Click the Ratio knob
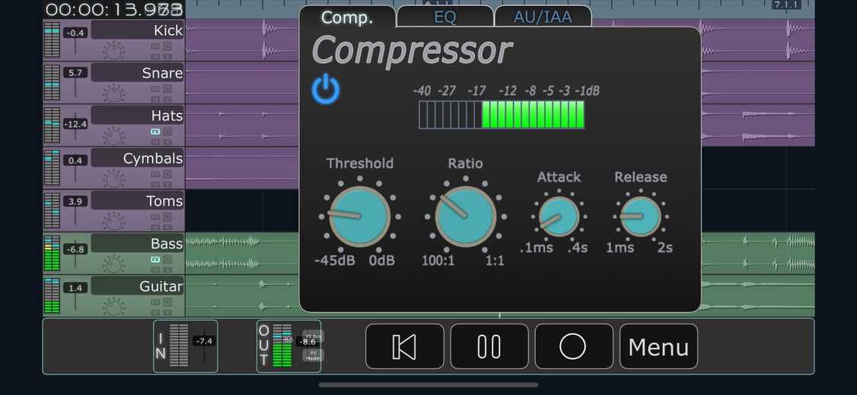 pyautogui.click(x=466, y=216)
